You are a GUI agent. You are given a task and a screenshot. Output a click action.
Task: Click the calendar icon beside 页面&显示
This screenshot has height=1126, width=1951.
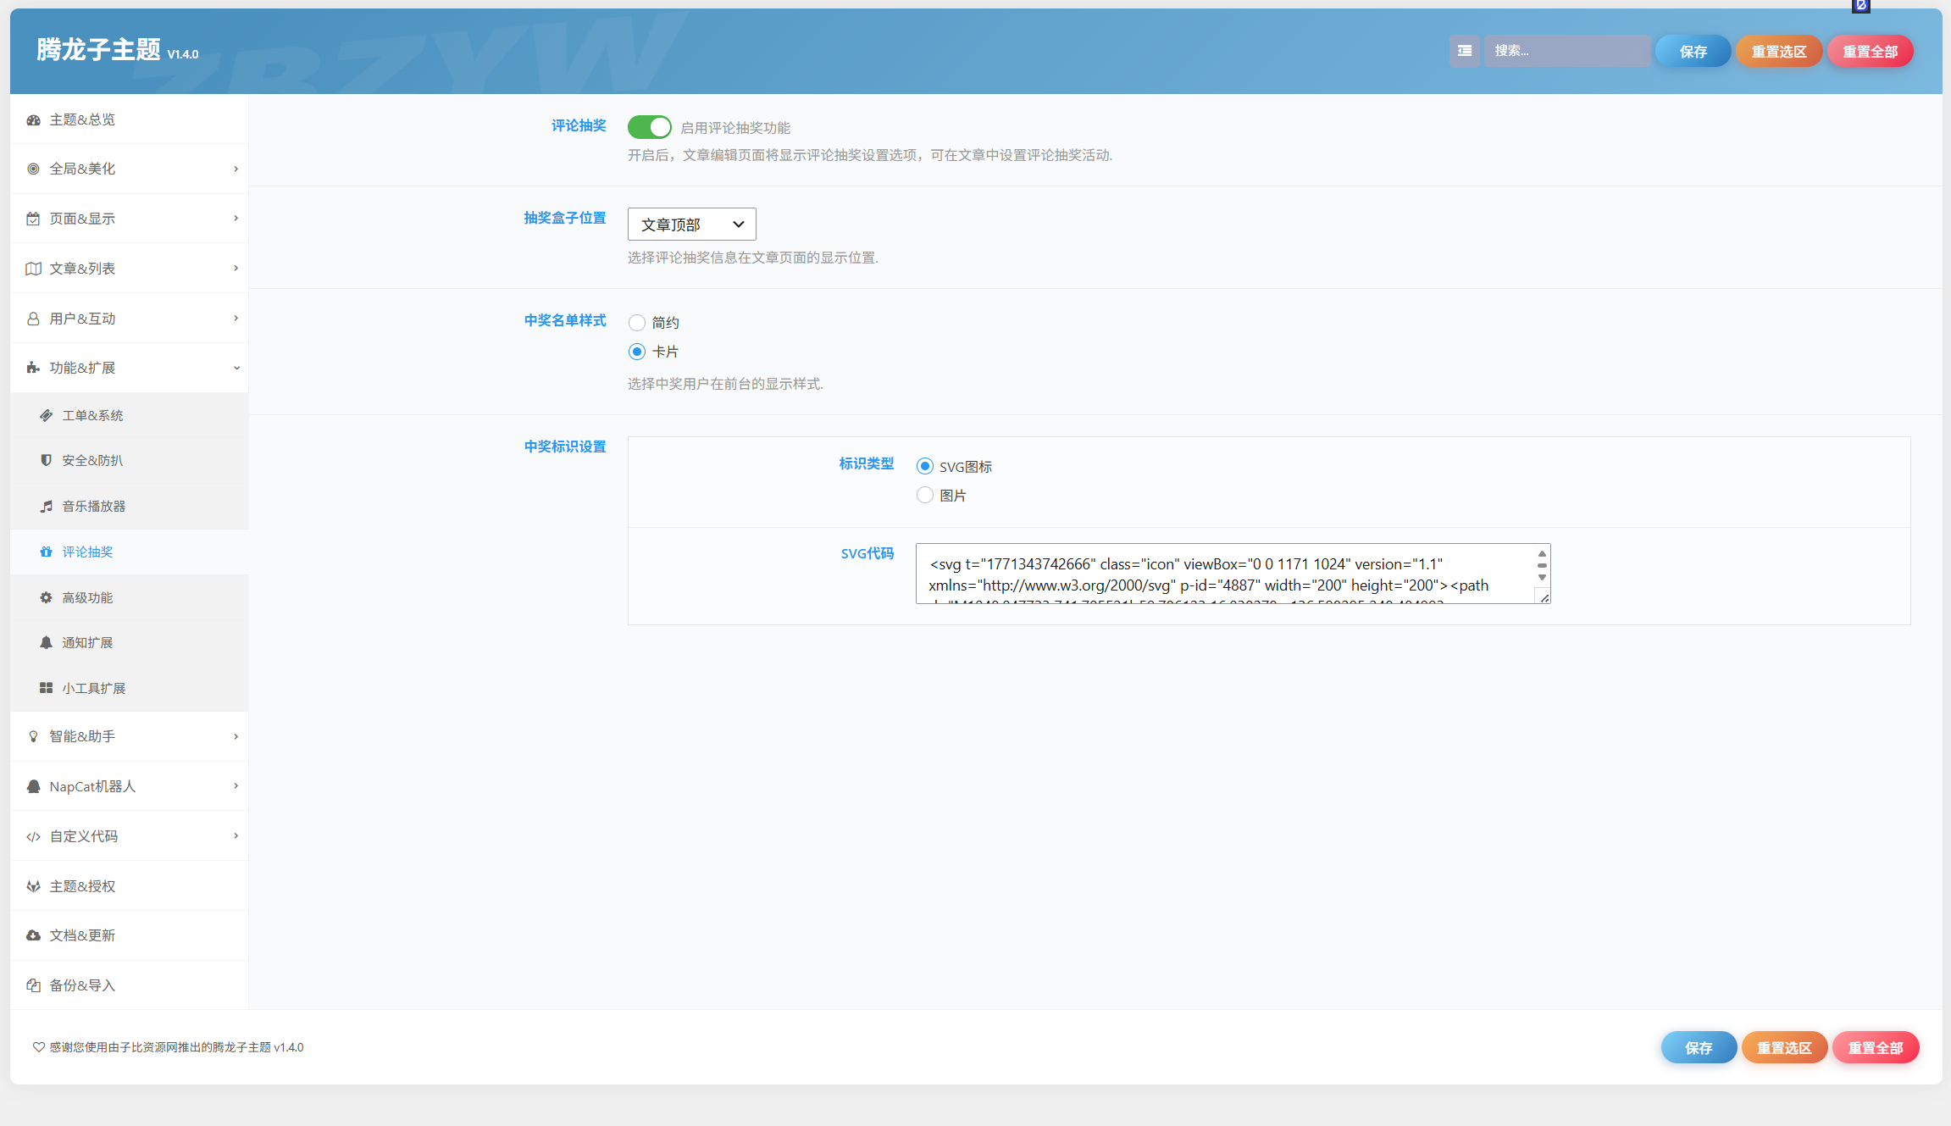[33, 219]
